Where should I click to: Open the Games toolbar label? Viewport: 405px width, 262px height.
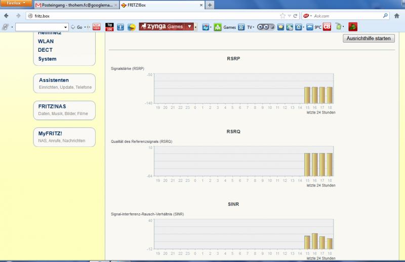click(x=229, y=27)
